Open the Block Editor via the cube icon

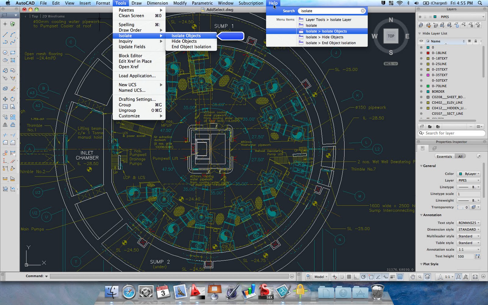pos(5,88)
